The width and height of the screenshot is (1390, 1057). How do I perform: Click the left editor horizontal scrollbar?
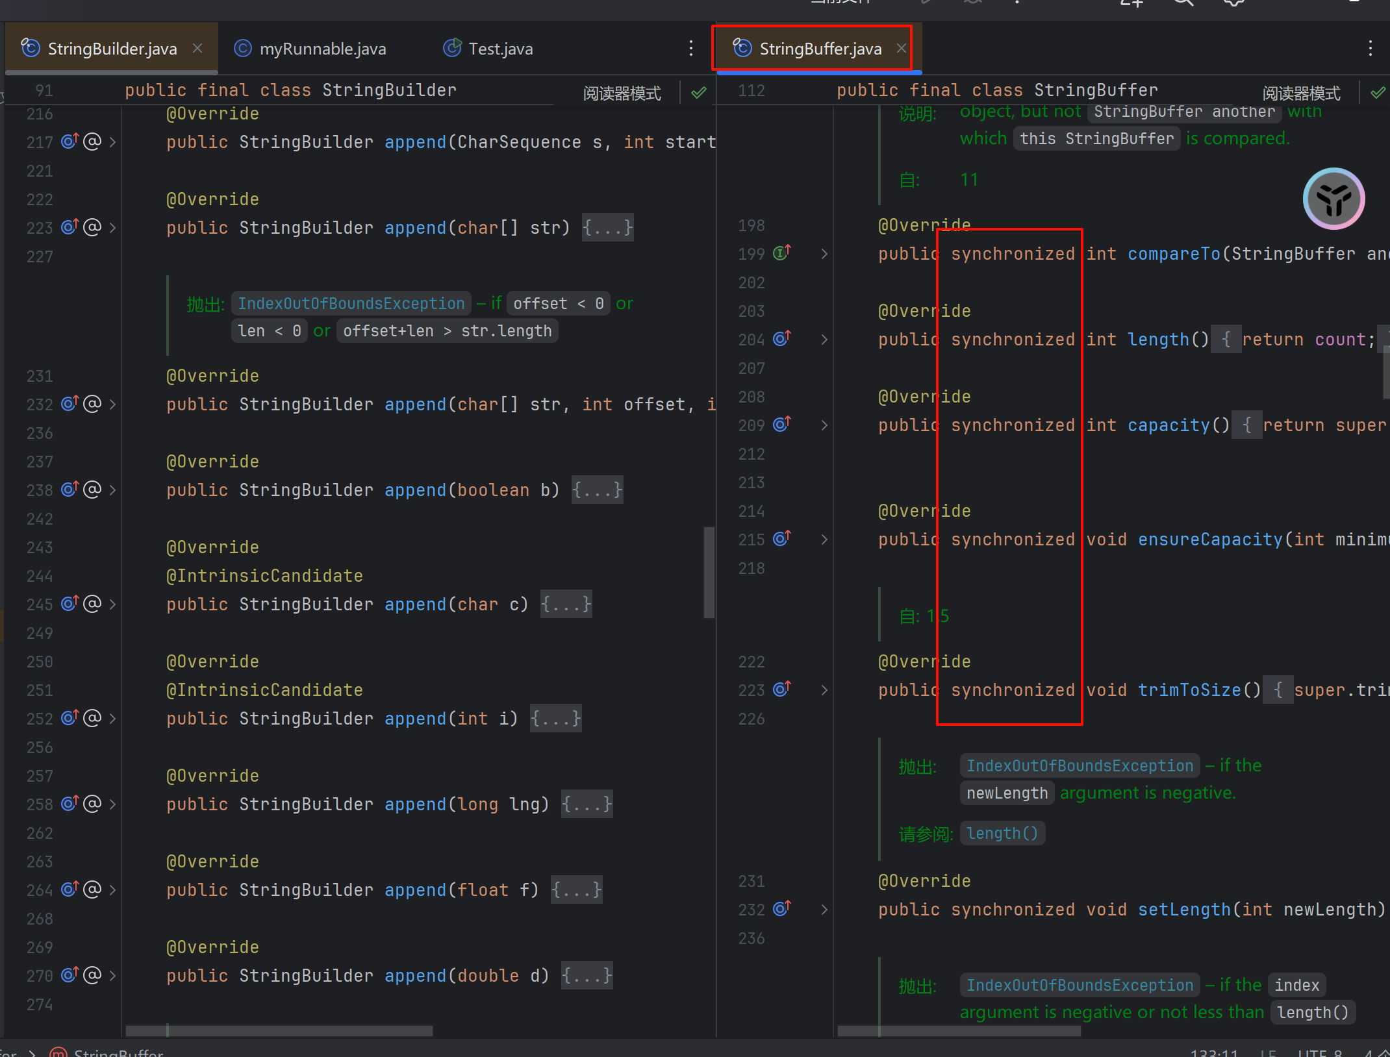[279, 1030]
